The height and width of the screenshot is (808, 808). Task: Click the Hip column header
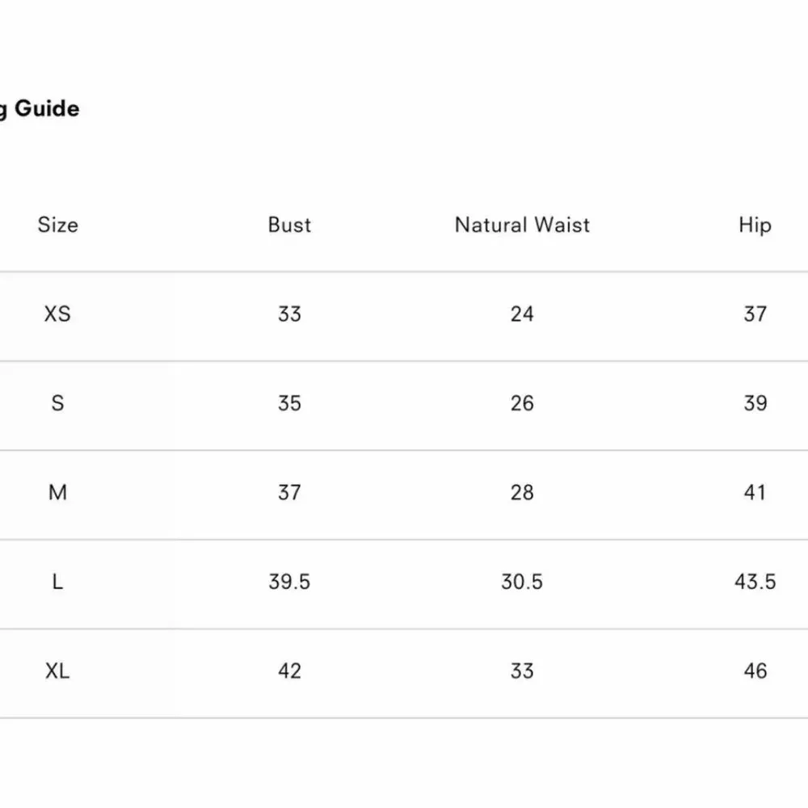point(755,225)
